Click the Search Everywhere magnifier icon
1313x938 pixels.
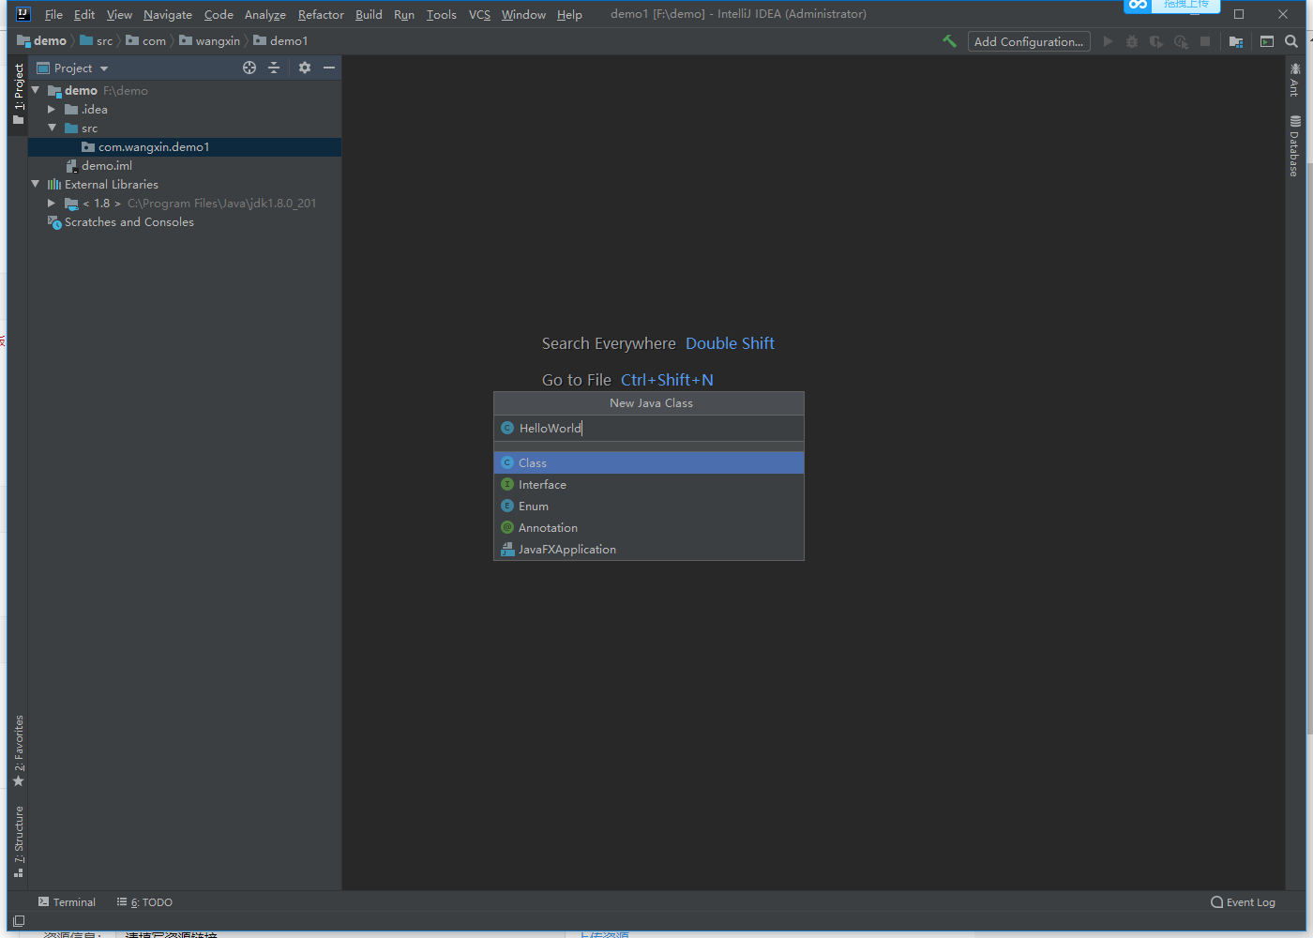(x=1291, y=41)
